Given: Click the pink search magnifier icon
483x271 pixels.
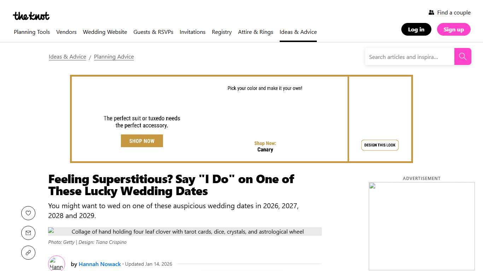Looking at the screenshot, I should coord(462,56).
